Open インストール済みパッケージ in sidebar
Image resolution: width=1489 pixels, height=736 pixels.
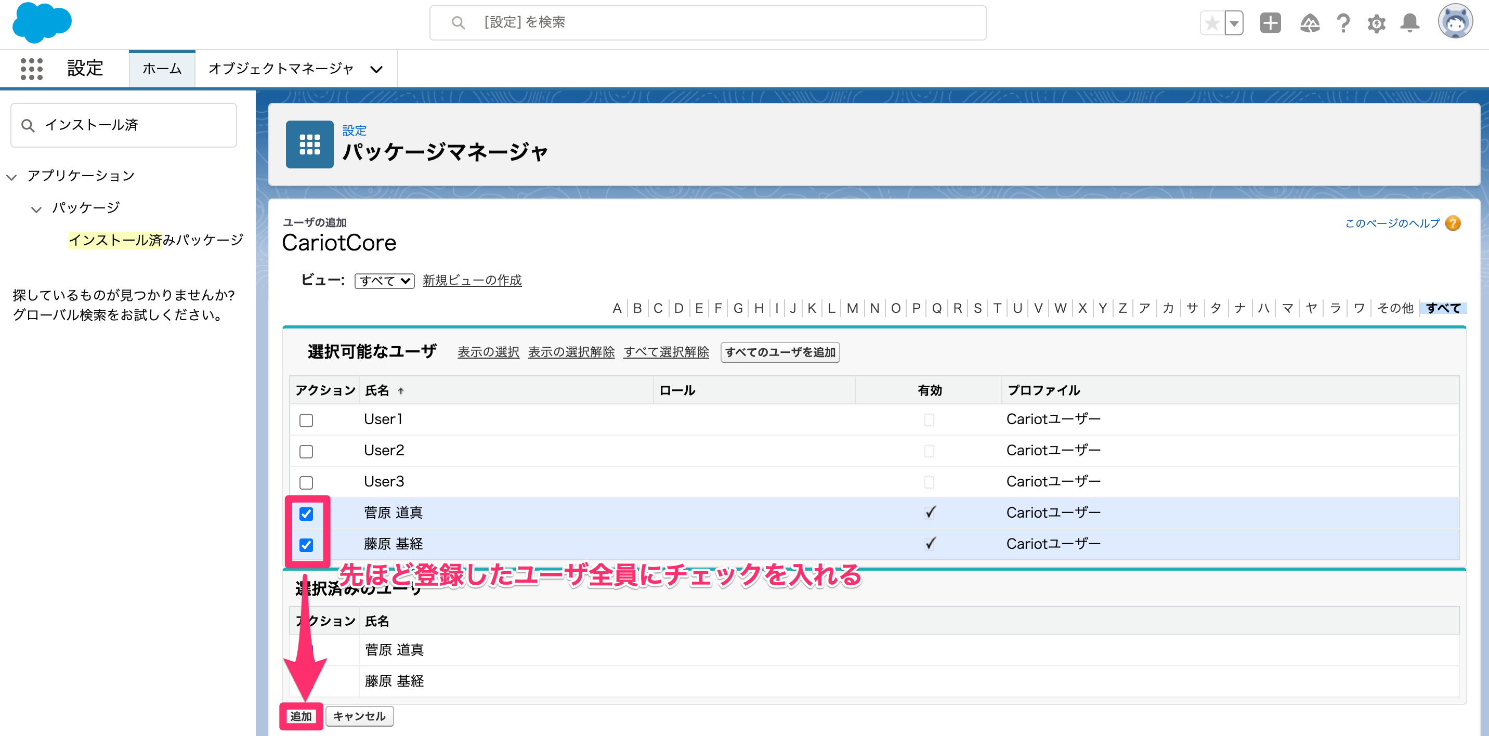(x=156, y=240)
